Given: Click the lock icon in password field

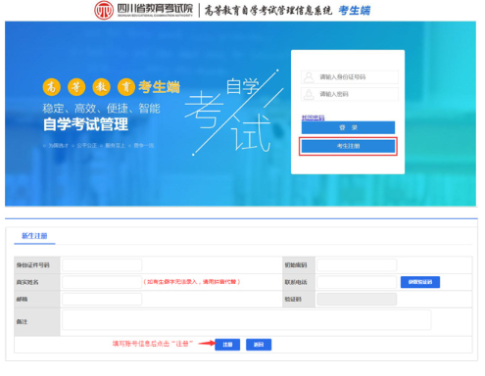Looking at the screenshot, I should pos(309,94).
